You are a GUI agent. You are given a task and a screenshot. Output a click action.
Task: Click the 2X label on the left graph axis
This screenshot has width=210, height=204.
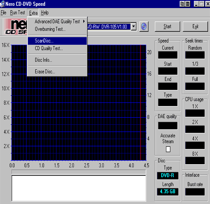click(7, 146)
